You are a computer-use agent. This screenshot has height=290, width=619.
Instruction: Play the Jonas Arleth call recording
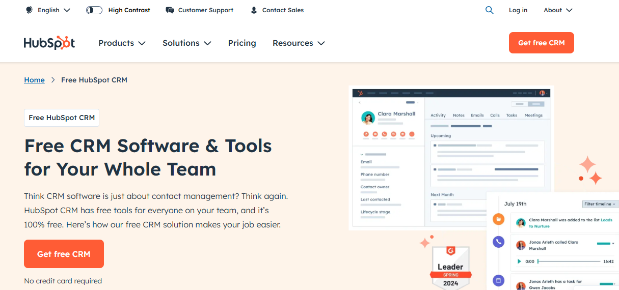pyautogui.click(x=519, y=262)
